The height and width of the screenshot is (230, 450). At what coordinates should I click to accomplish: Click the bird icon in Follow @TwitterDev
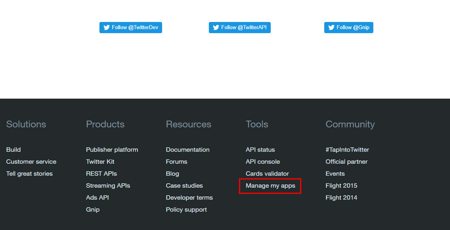(107, 28)
